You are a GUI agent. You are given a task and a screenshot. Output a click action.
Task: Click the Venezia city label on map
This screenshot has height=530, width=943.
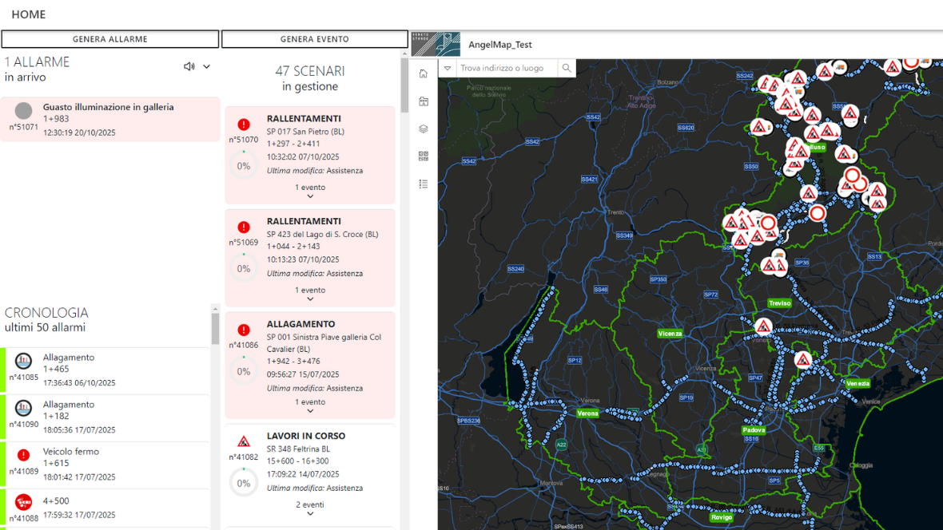pos(857,383)
